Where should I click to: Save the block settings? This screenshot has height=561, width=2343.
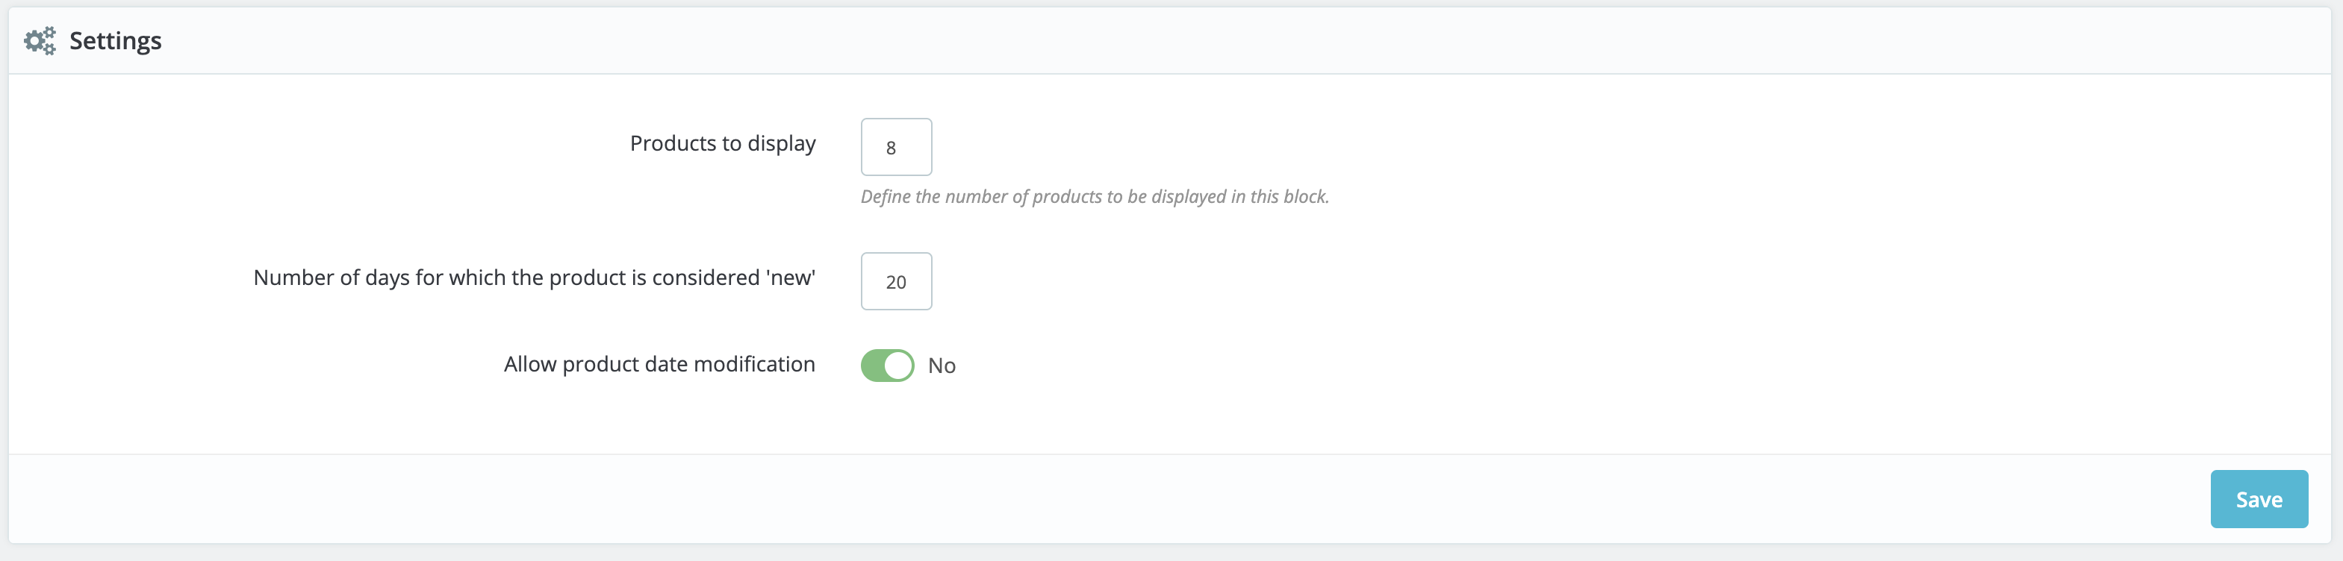(2259, 498)
